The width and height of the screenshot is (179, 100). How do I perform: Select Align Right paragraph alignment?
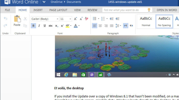[106, 26]
